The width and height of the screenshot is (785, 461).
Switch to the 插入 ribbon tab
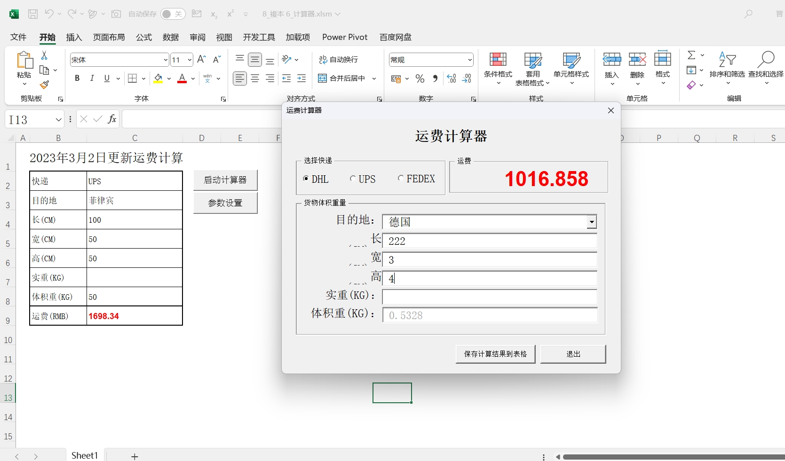(74, 37)
